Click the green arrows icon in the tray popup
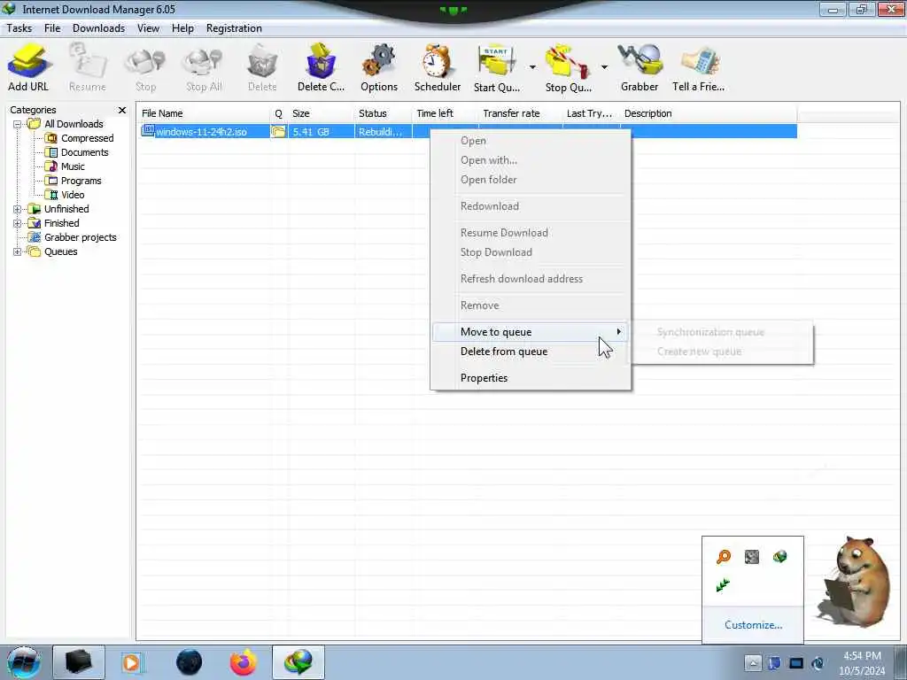 pyautogui.click(x=723, y=585)
